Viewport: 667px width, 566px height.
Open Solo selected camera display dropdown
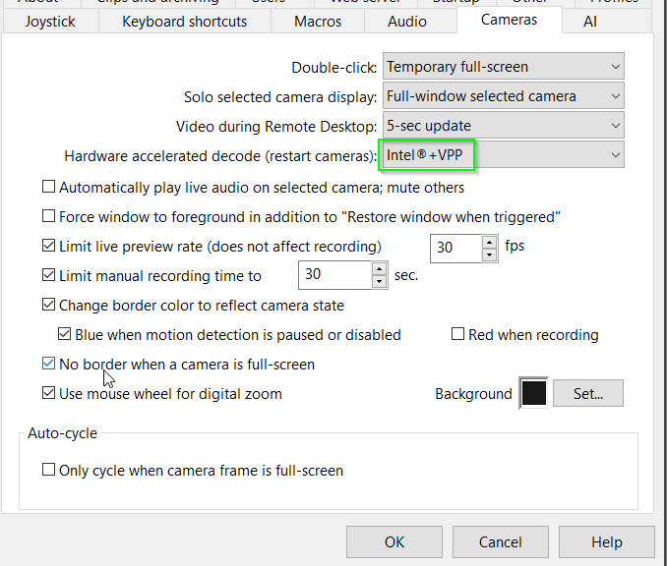[x=504, y=96]
